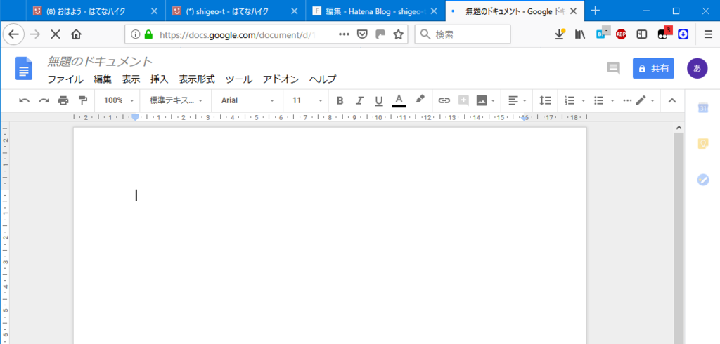Insert a link using chain icon
Image resolution: width=720 pixels, height=344 pixels.
tap(444, 100)
